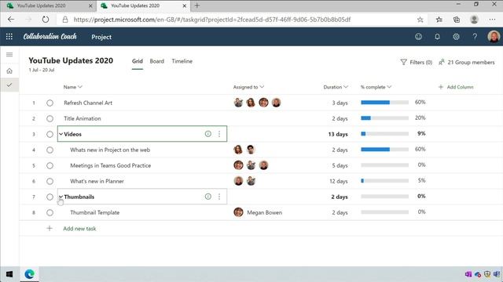Image resolution: width=503 pixels, height=282 pixels.
Task: Open the account profile picture
Action: pos(494,37)
